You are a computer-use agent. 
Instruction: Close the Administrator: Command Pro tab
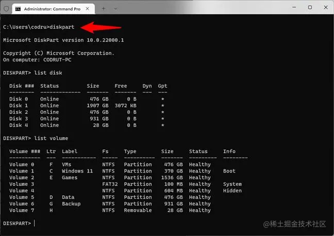pos(87,9)
